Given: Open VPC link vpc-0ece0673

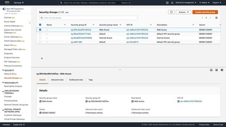Looking at the screenshot, I should tap(132, 42).
